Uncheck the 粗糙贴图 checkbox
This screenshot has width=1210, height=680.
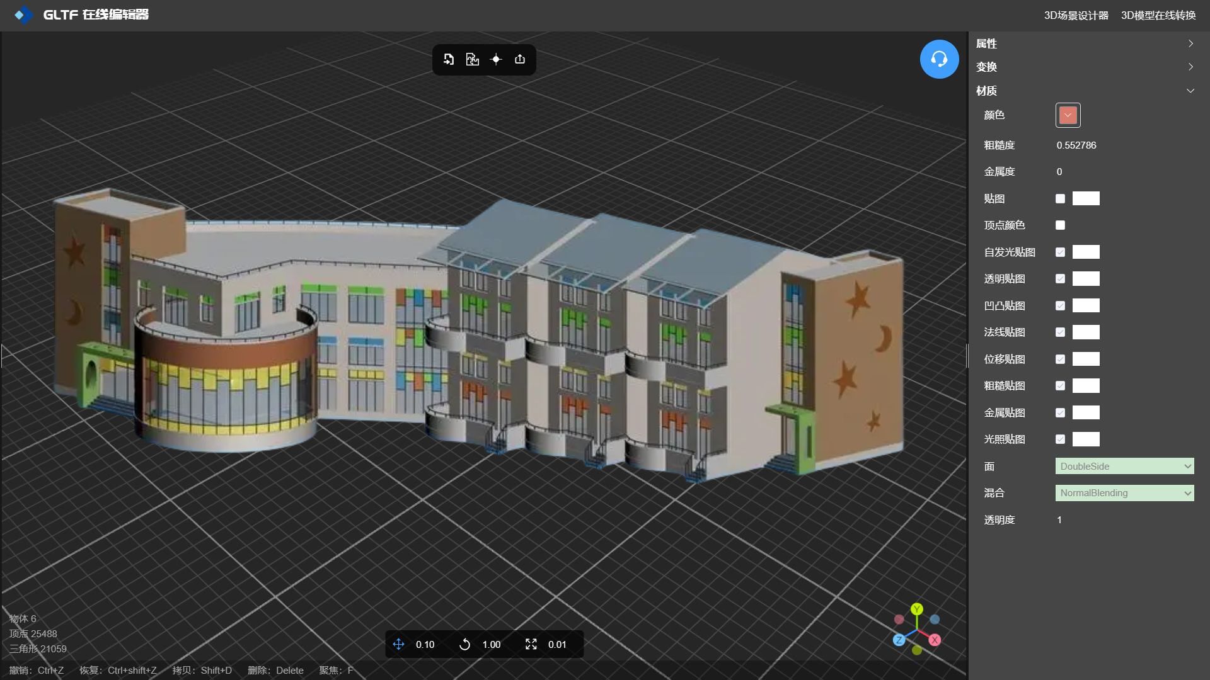[x=1060, y=385]
